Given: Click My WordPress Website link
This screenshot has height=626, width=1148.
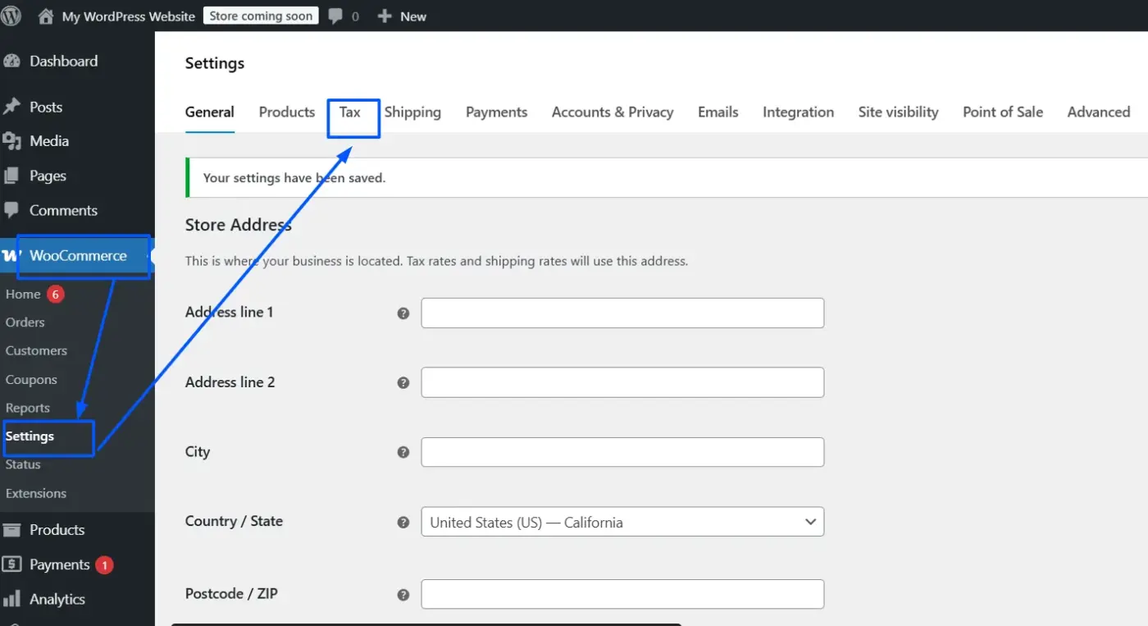Looking at the screenshot, I should click(x=129, y=16).
